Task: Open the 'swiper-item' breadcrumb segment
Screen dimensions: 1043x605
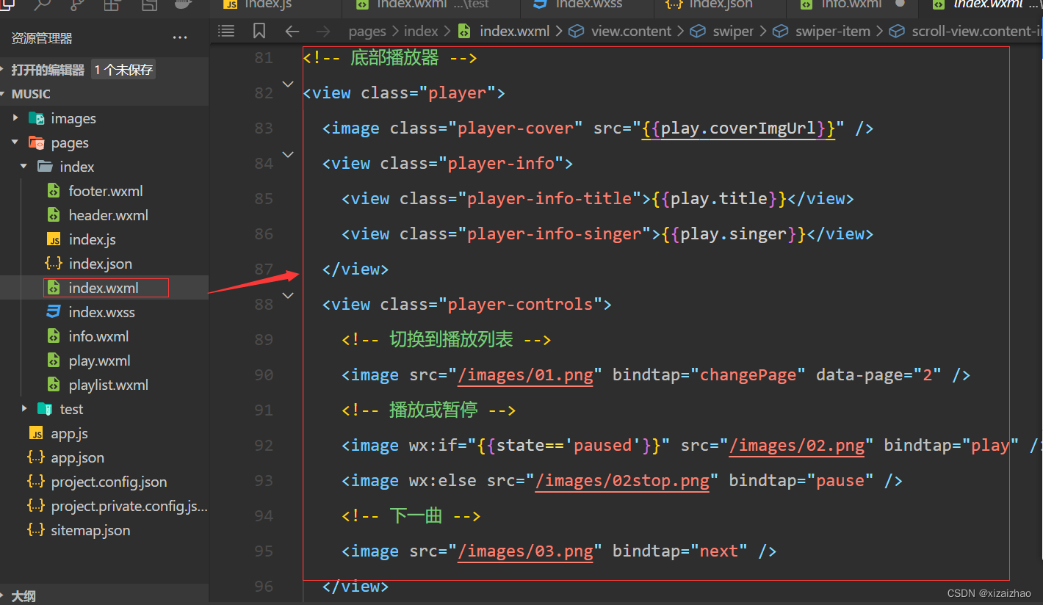Action: click(x=833, y=31)
